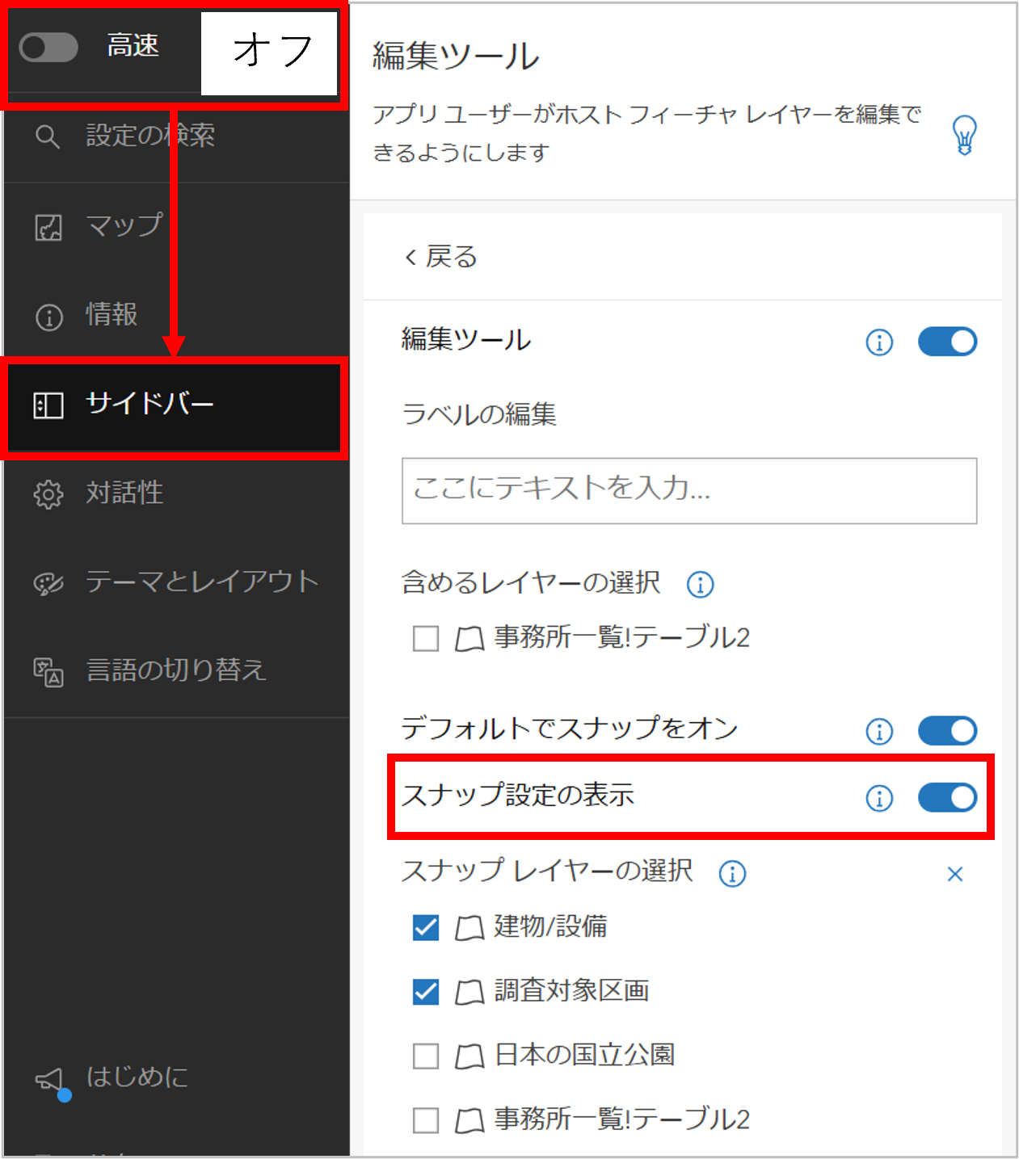Click the lightbulb tips icon

pyautogui.click(x=964, y=135)
